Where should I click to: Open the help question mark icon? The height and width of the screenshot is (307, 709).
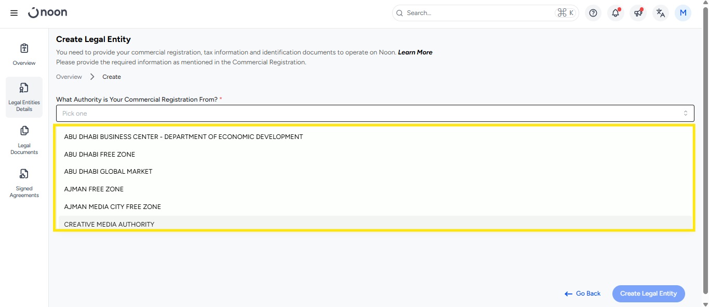pyautogui.click(x=593, y=13)
